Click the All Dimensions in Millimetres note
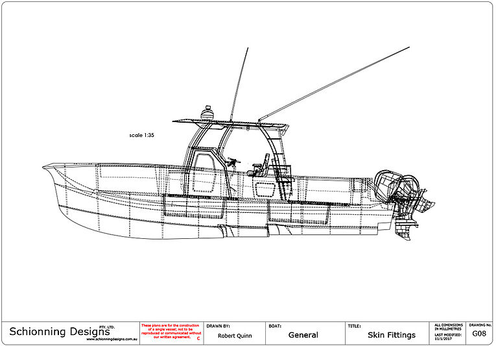The height and width of the screenshot is (346, 496). point(447,328)
